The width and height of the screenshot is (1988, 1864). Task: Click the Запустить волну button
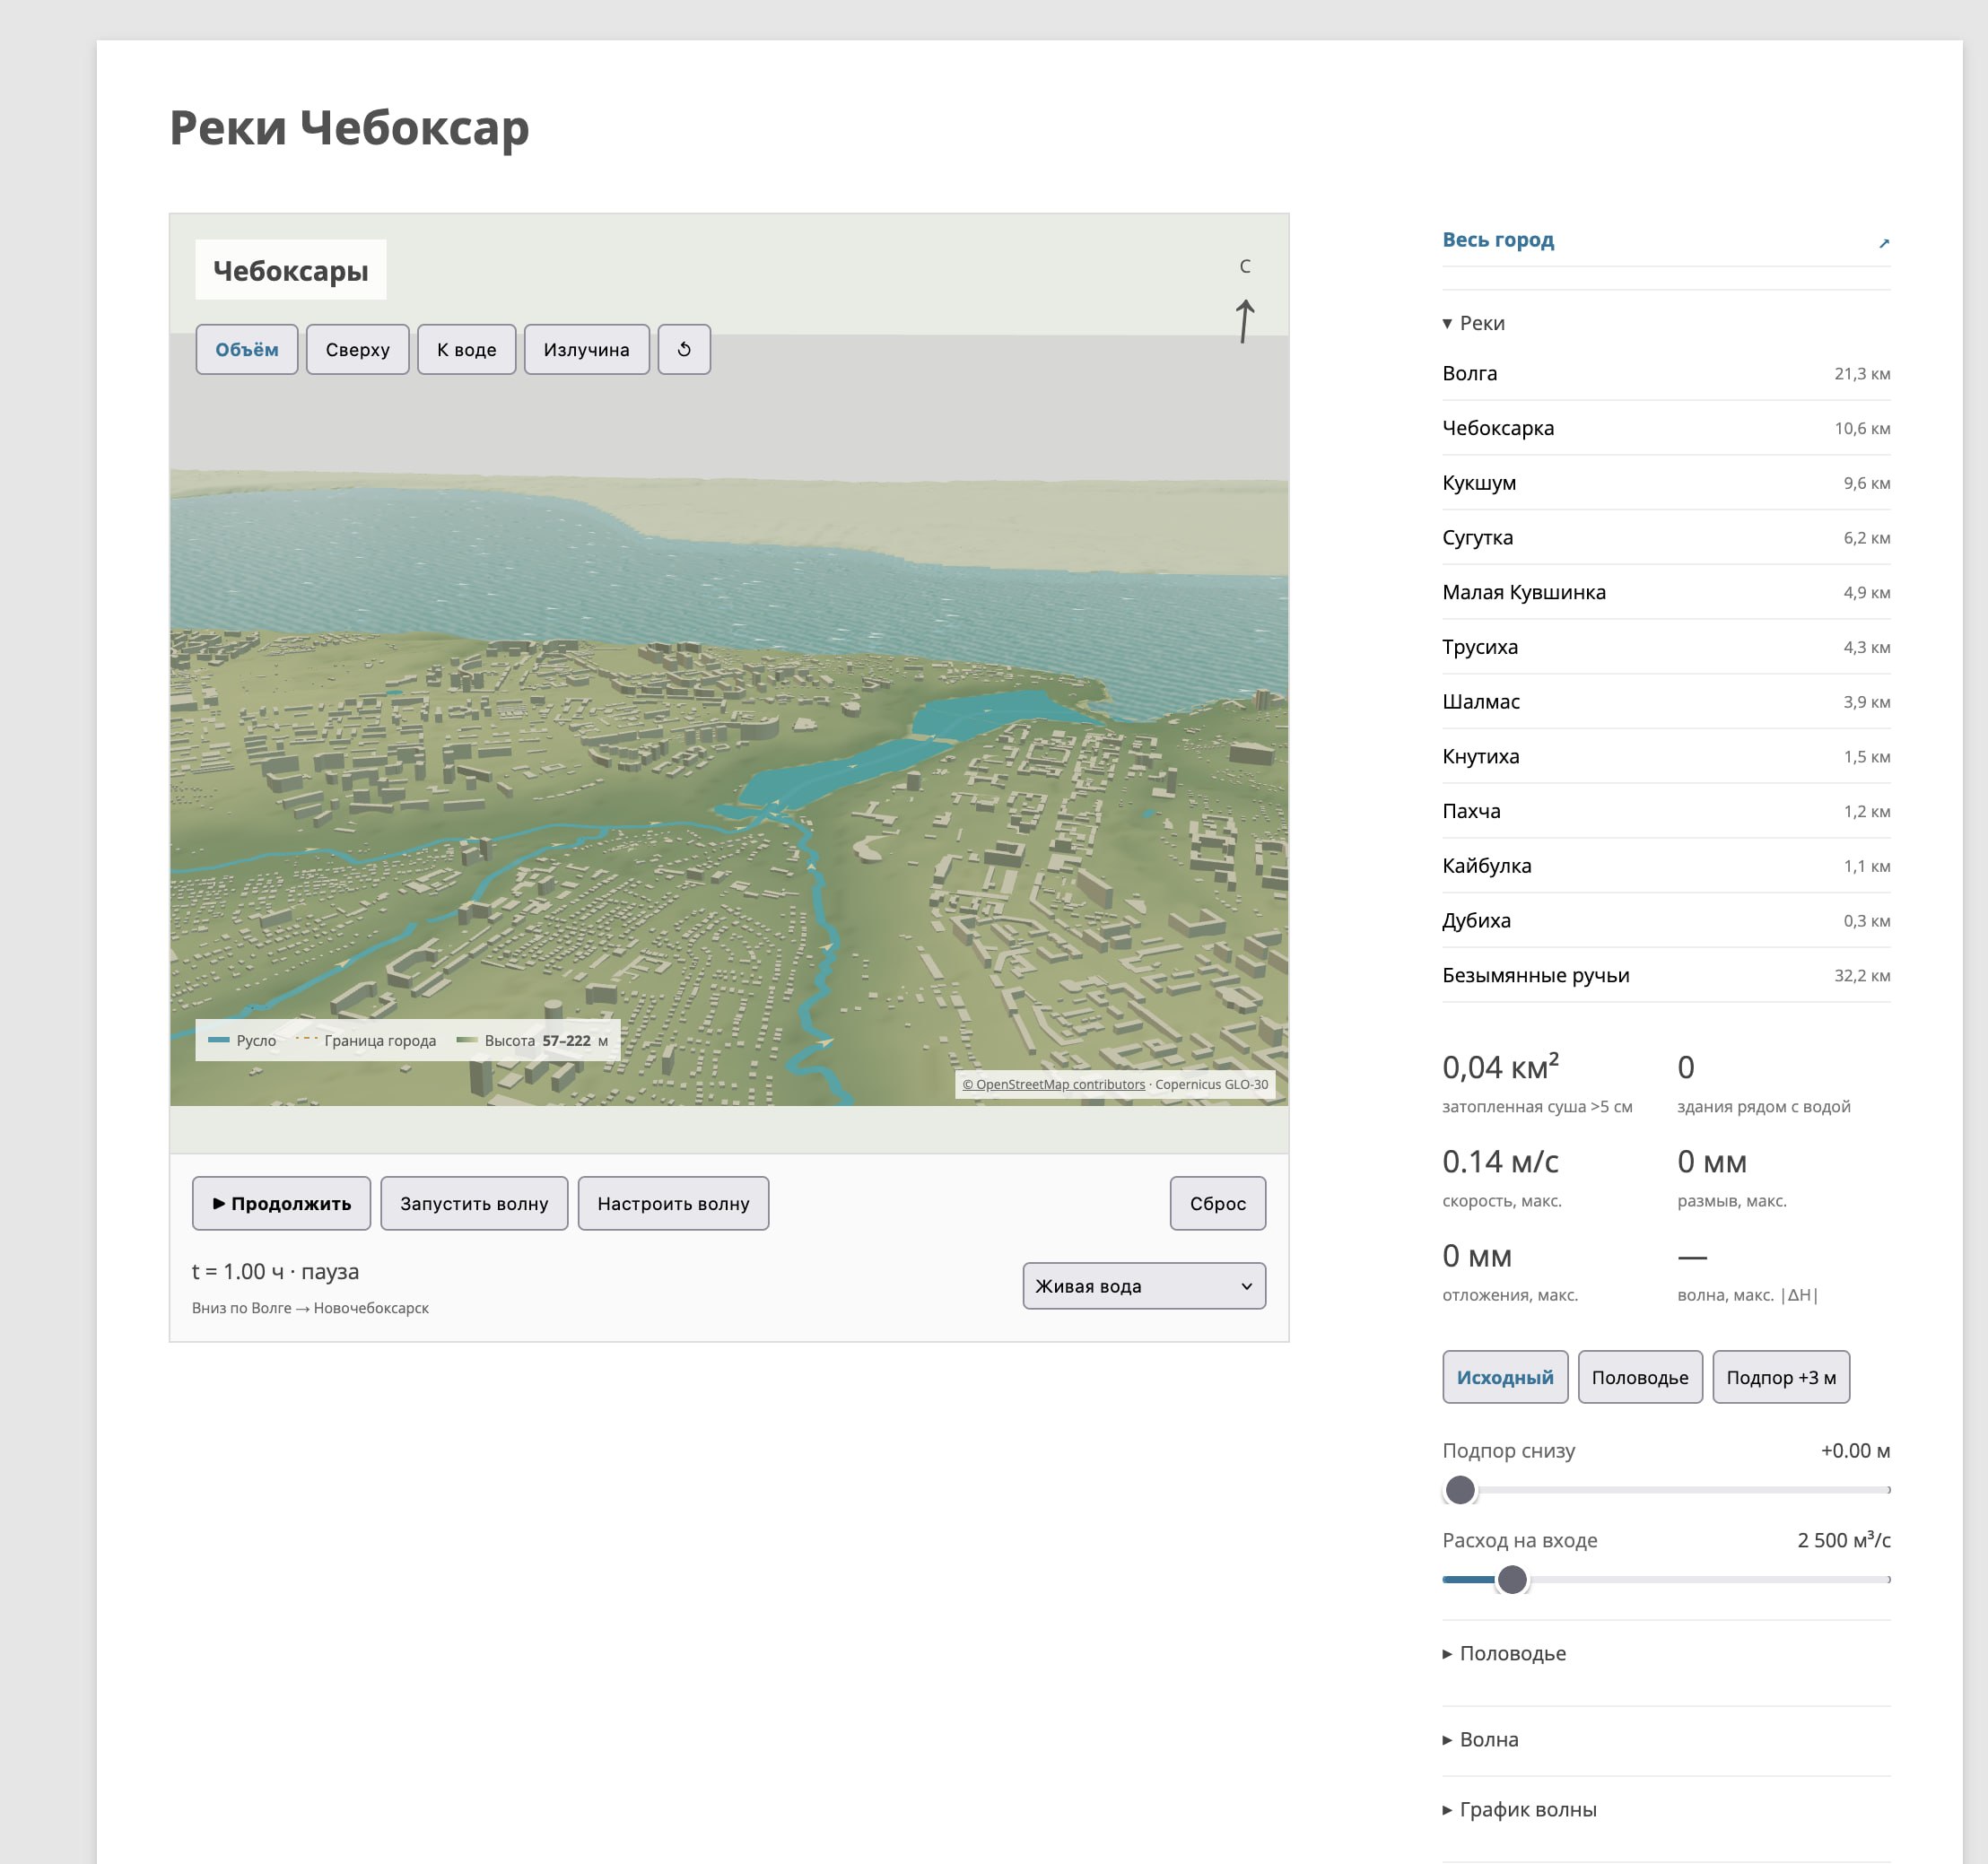[474, 1203]
